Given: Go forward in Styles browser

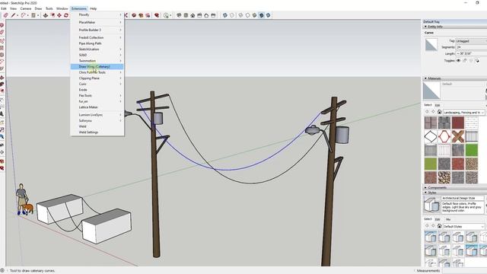Looking at the screenshot, I should [433, 226].
